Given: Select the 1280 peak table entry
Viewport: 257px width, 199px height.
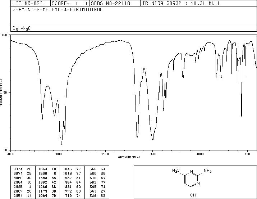Looking at the screenshot, I should 43,187.
